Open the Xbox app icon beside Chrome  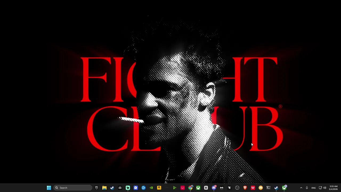point(198,188)
